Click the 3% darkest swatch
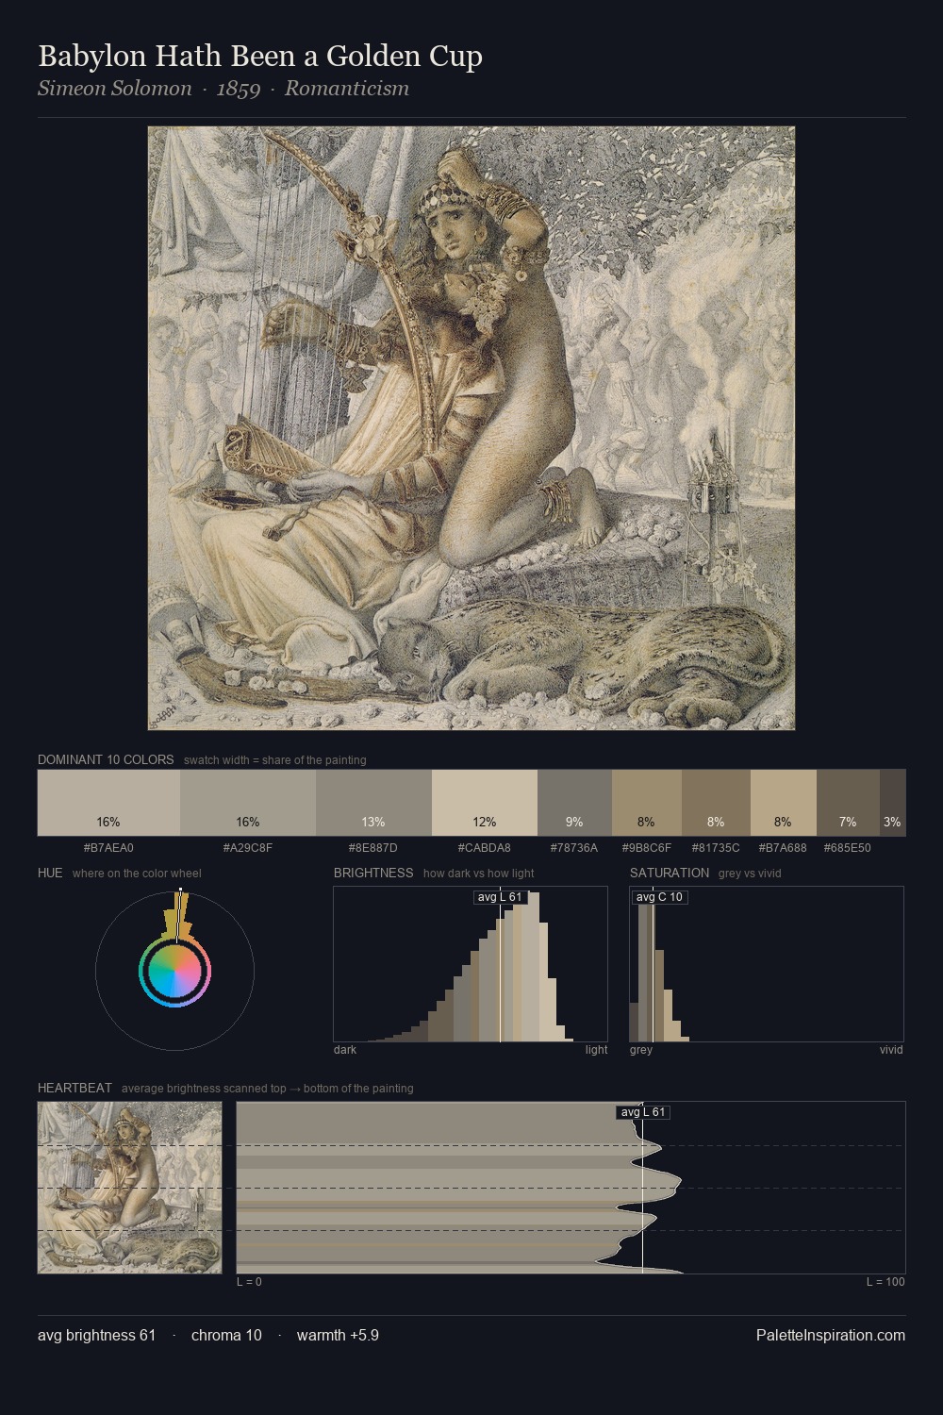943x1415 pixels. pos(892,803)
